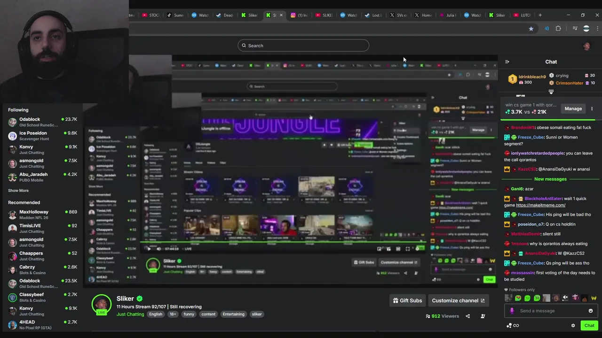The image size is (602, 338).
Task: Click the infinity icon below the chat input
Action: 516,325
